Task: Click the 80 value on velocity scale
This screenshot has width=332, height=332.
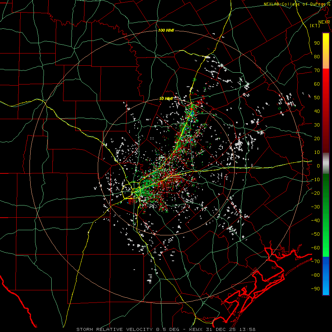Action: click(317, 56)
